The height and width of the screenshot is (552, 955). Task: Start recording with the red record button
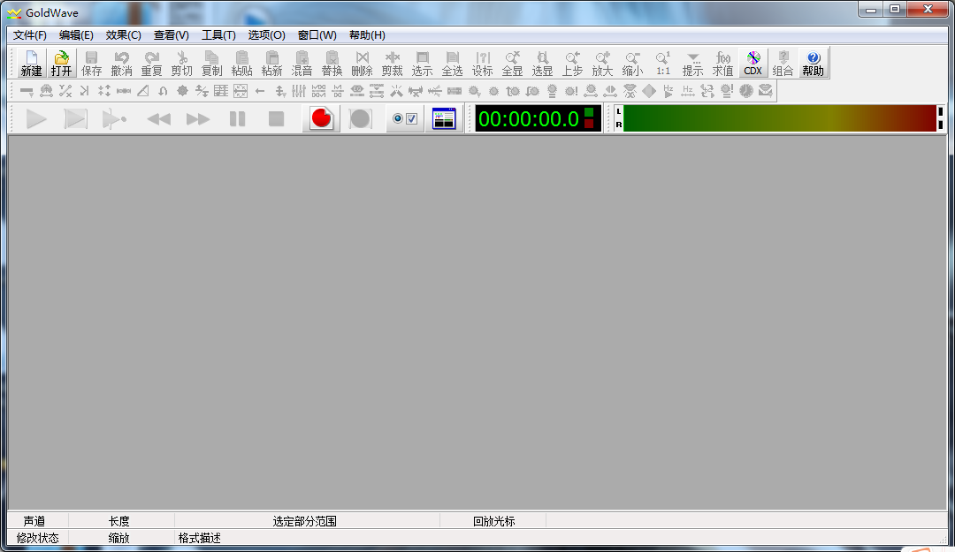click(321, 118)
